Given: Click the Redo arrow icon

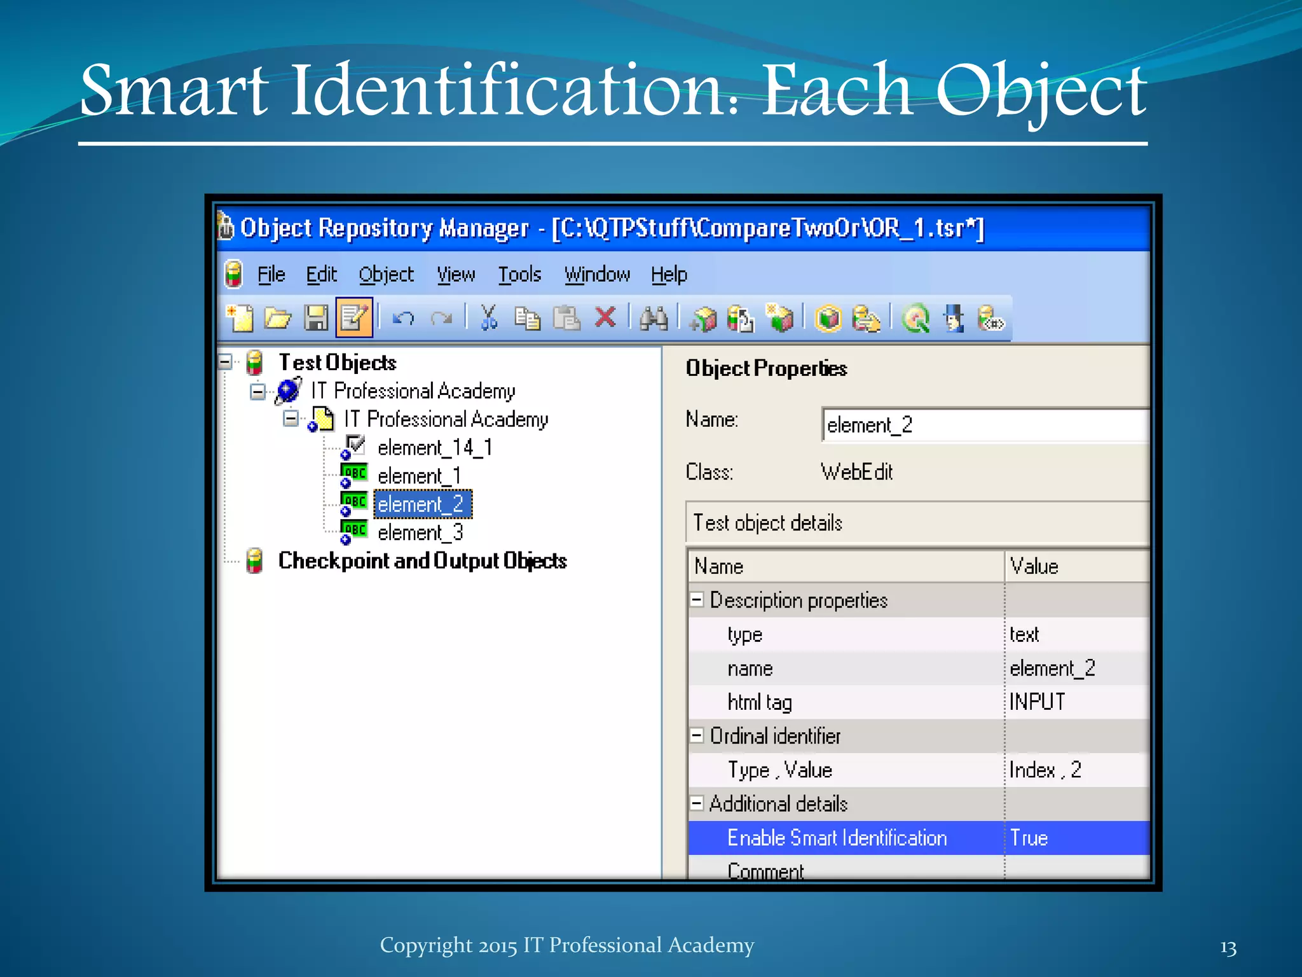Looking at the screenshot, I should pyautogui.click(x=441, y=318).
